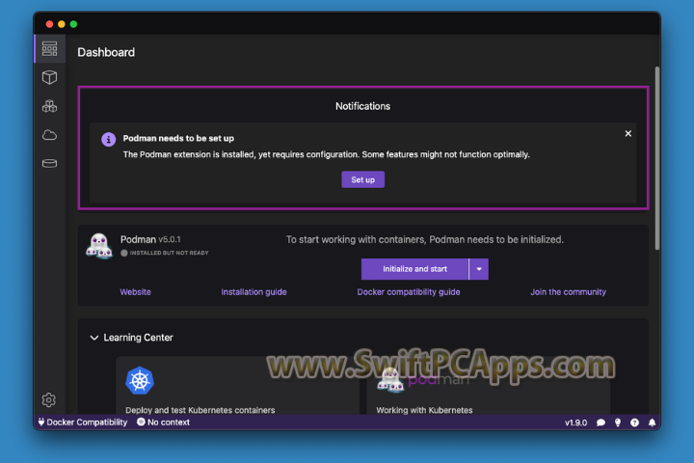
Task: Open the Images cloud icon in sidebar
Action: (x=49, y=135)
